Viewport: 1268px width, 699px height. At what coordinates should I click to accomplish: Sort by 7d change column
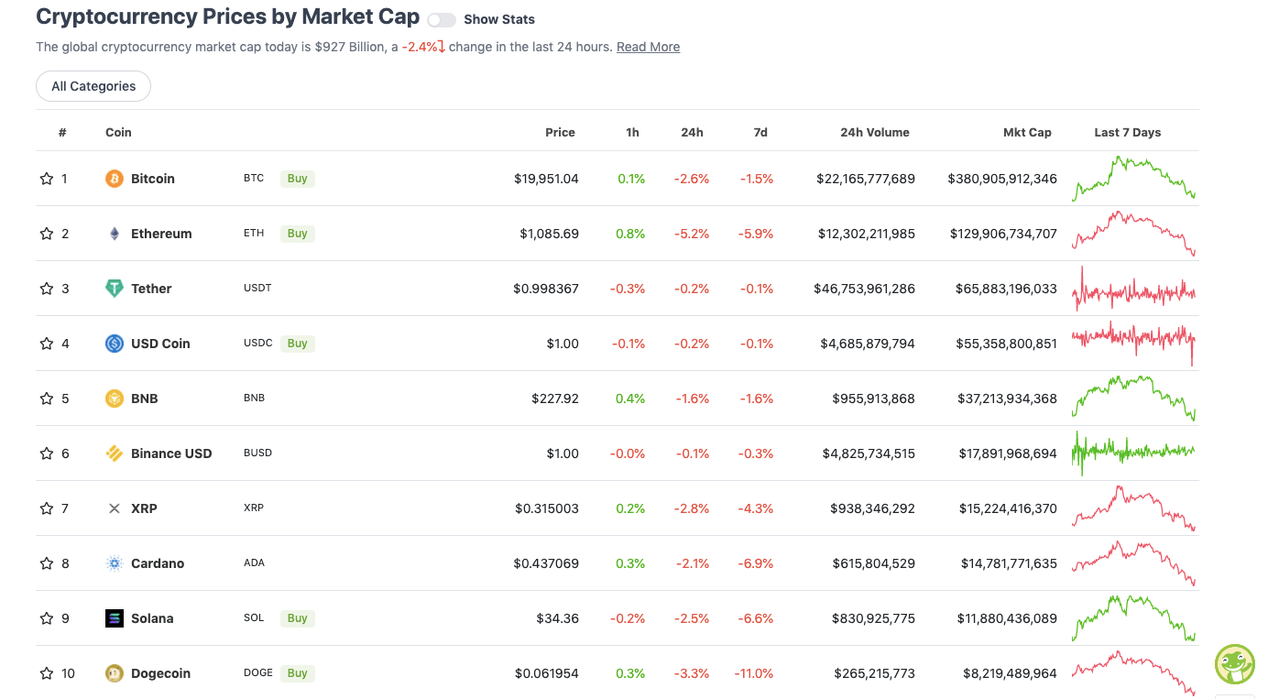(x=760, y=132)
